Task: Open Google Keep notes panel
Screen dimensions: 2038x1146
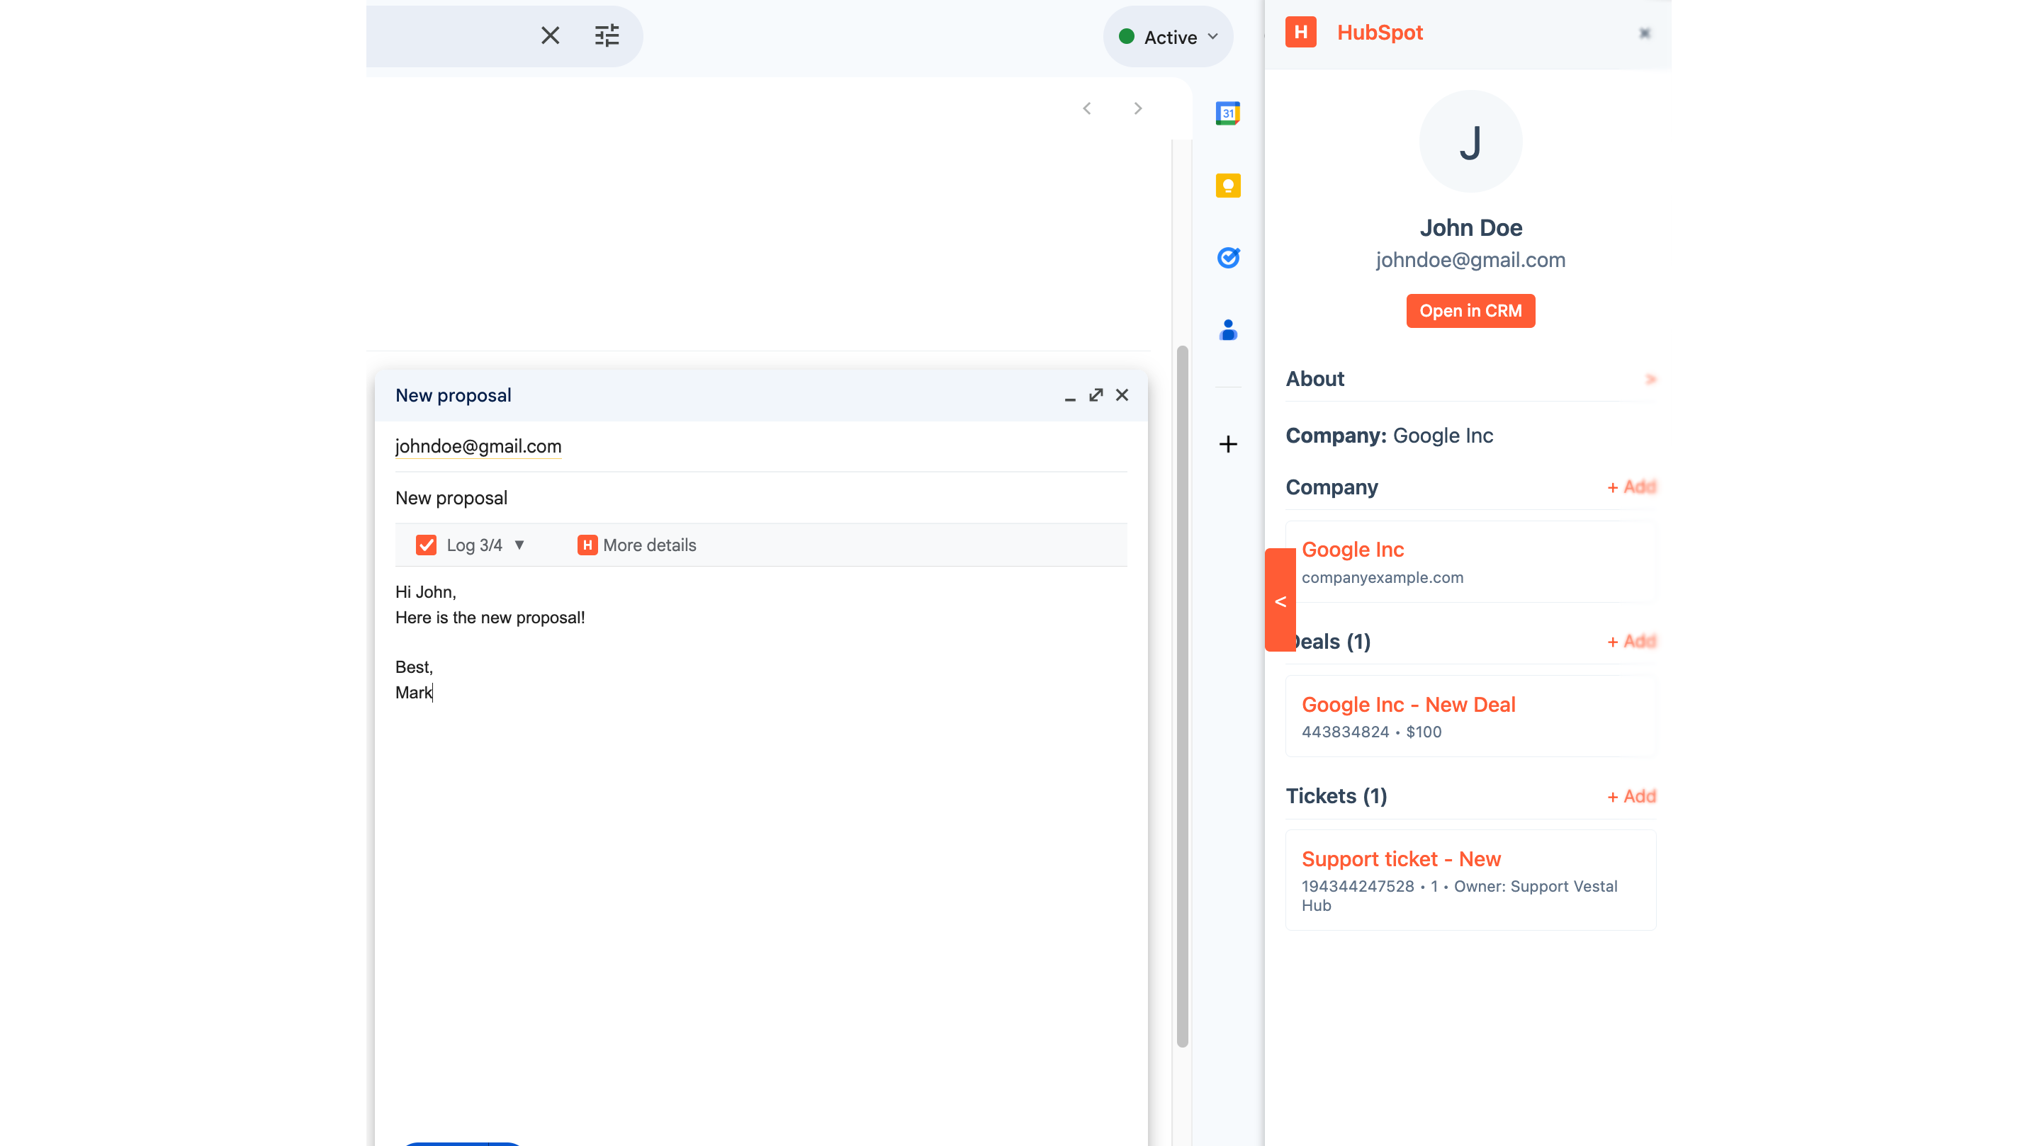Action: [1228, 185]
